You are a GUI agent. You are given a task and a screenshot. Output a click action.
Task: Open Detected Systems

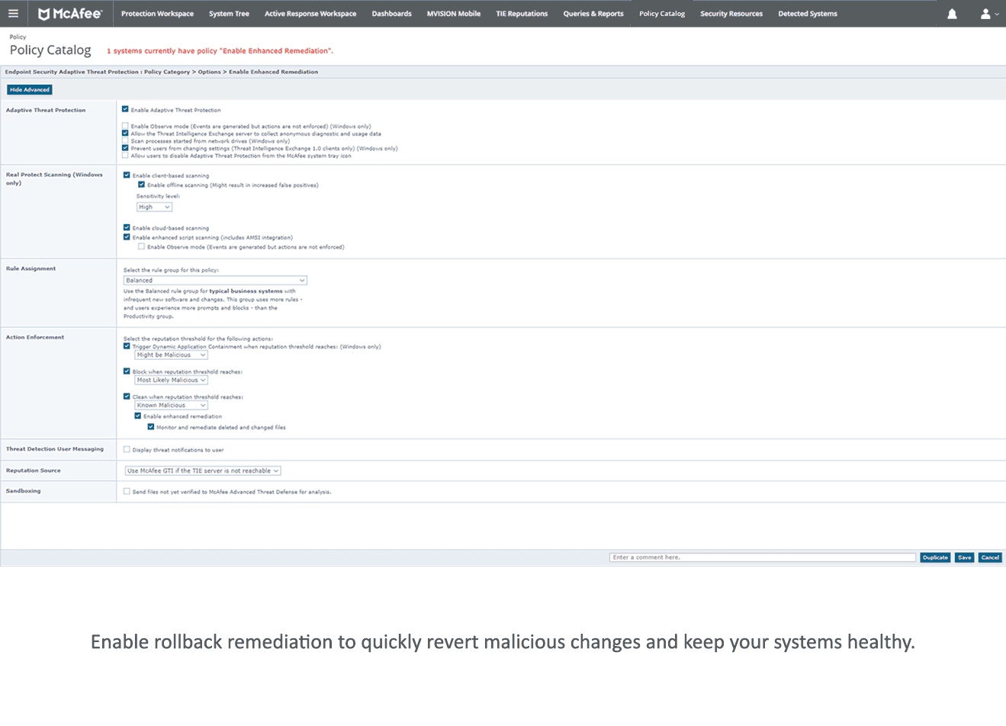click(808, 14)
